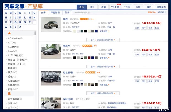Expand AC Schnitzer brand entry
Screen dimensions: 171x112
15,38
